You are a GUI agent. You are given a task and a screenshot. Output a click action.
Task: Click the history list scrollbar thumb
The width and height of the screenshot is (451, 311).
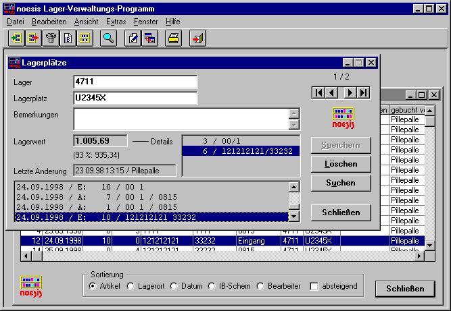point(293,207)
